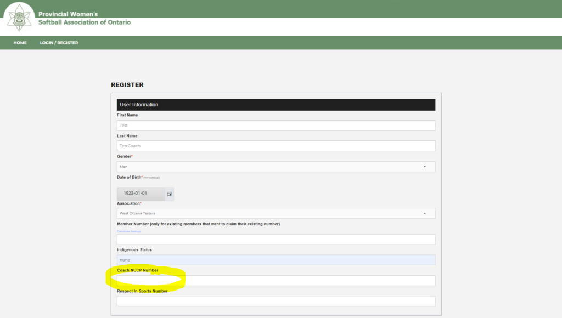This screenshot has width=562, height=318.
Task: Select the Date of Birth field 1923-01-01
Action: click(140, 194)
